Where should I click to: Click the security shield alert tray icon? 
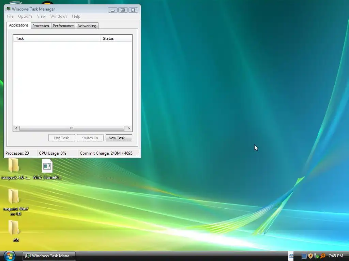310,256
